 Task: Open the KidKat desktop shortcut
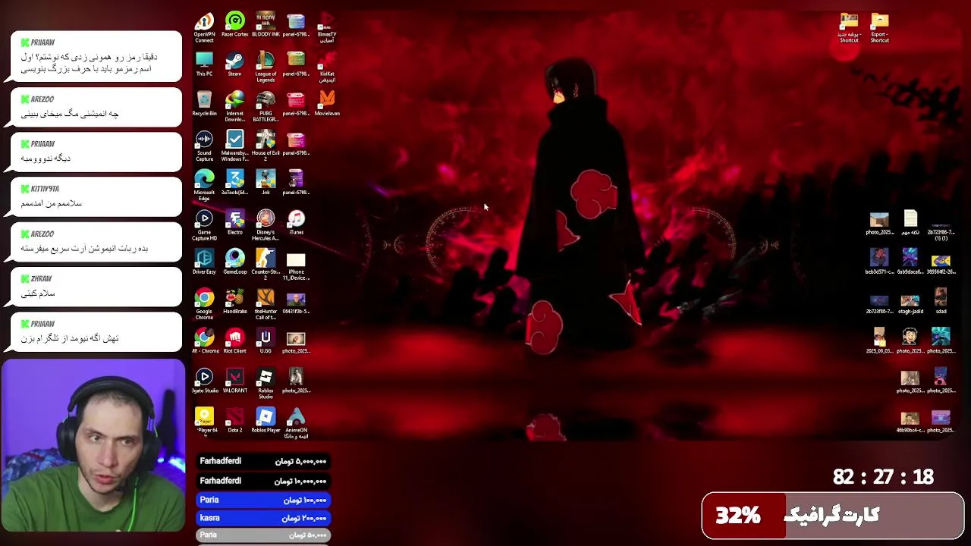click(327, 67)
